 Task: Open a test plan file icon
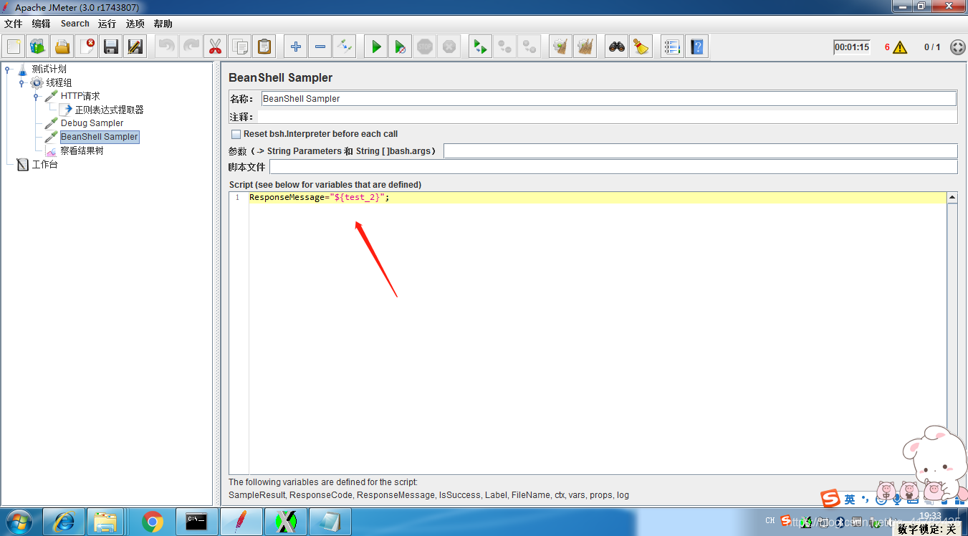point(62,47)
